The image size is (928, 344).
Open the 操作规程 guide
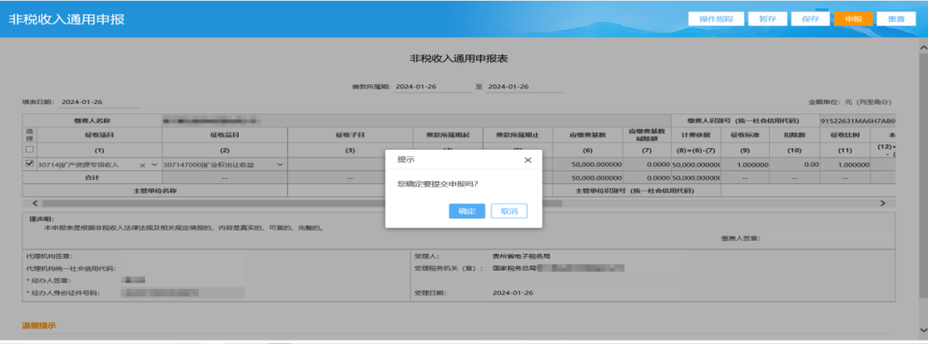point(716,19)
